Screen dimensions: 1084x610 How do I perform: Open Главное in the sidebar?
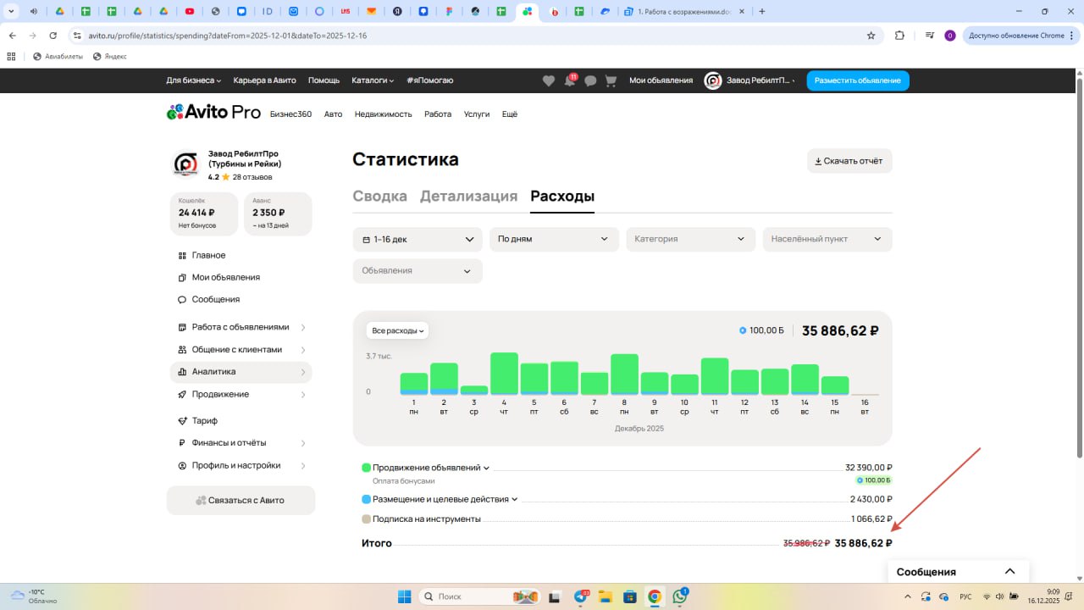[x=208, y=255]
